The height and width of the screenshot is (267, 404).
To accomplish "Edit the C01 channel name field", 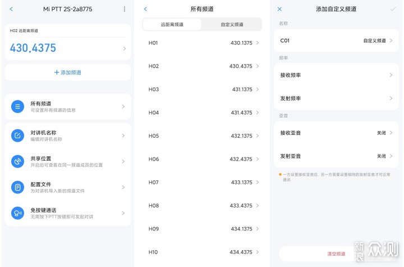I will click(x=336, y=40).
